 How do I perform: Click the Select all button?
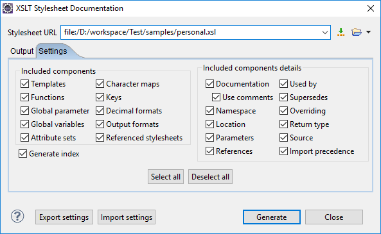166,177
